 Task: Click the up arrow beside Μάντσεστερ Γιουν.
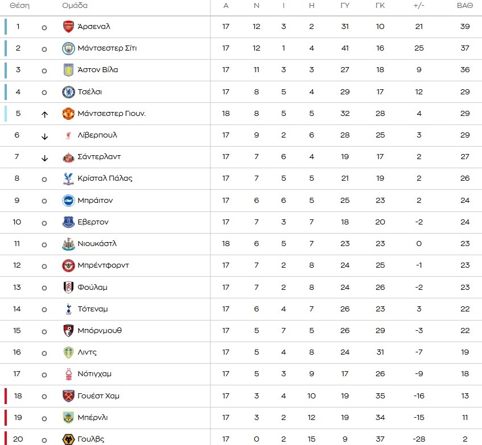(44, 114)
